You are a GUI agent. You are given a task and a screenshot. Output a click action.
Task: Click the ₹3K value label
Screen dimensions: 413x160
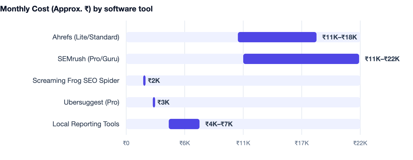tap(163, 102)
